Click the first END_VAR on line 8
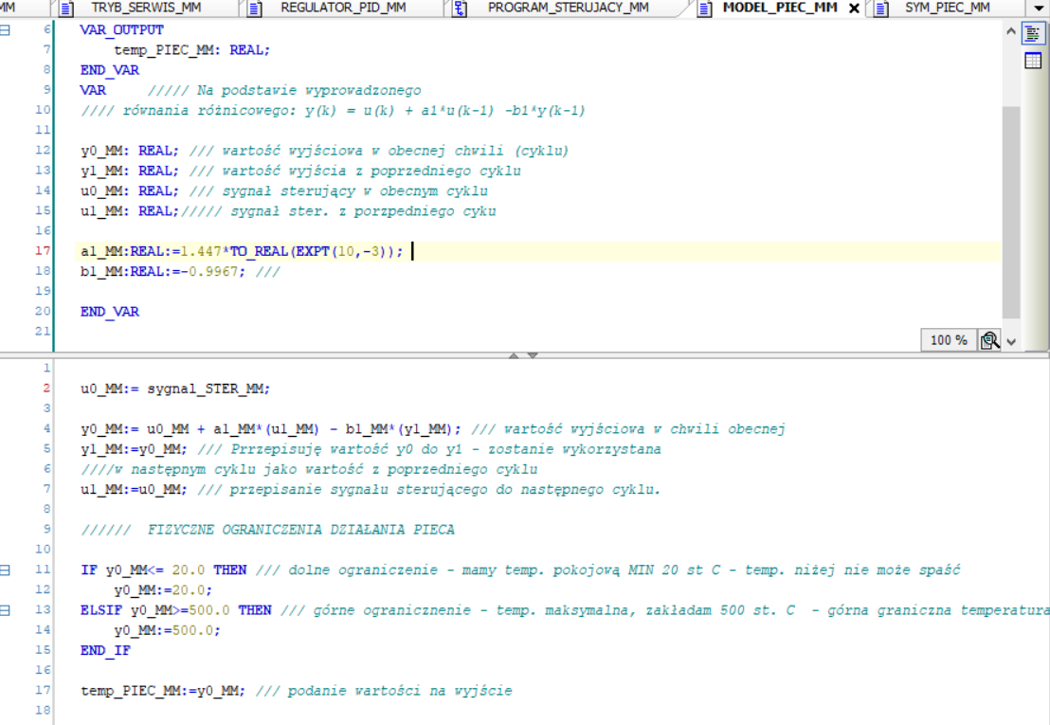This screenshot has width=1050, height=725. [x=110, y=70]
